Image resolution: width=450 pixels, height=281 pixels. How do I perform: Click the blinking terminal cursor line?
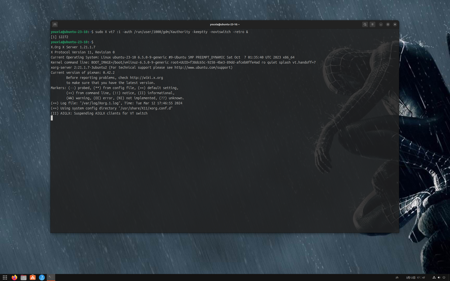52,118
